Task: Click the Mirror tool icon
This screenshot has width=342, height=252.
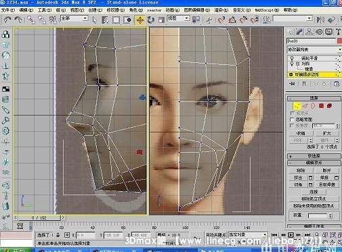Action: (x=320, y=20)
